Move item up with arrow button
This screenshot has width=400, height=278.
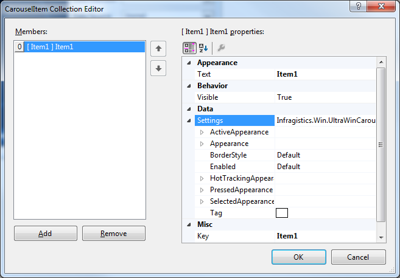click(x=158, y=49)
